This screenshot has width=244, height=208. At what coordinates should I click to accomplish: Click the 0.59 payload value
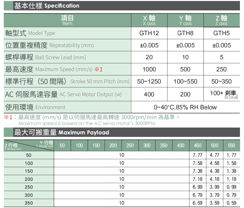coord(231,203)
